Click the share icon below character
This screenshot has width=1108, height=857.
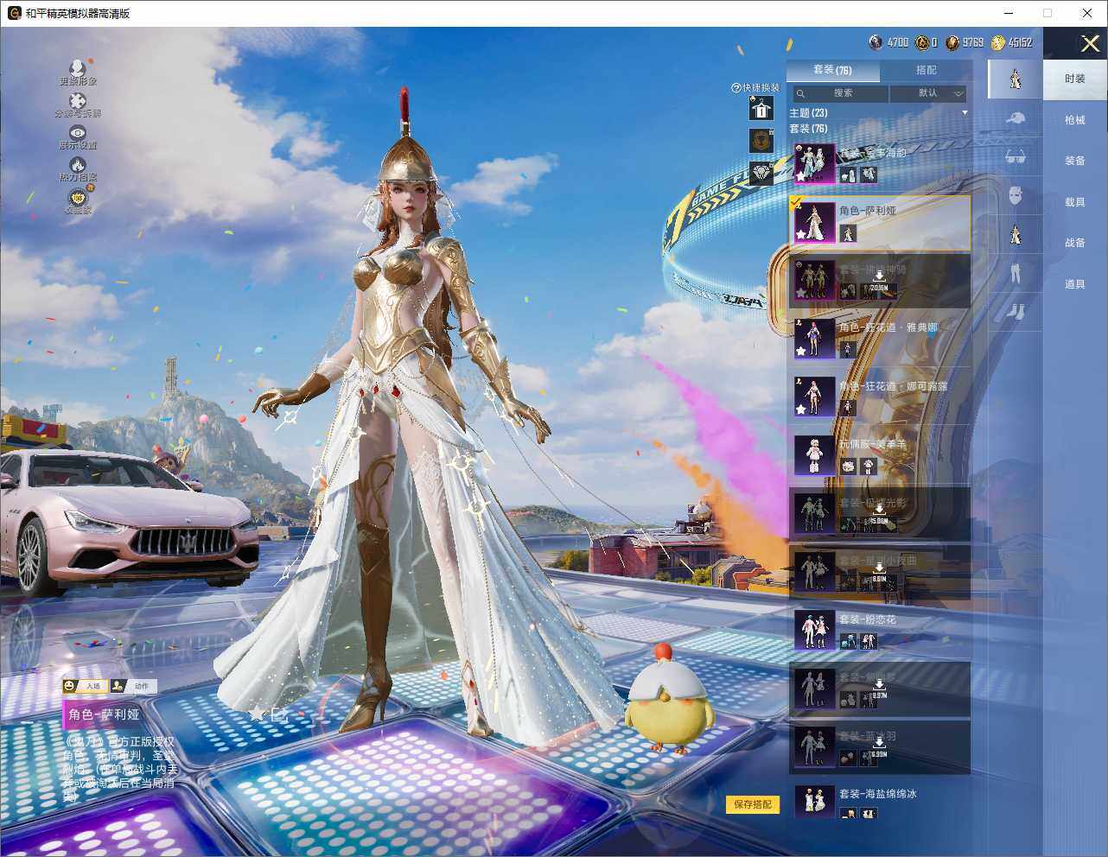tap(279, 714)
